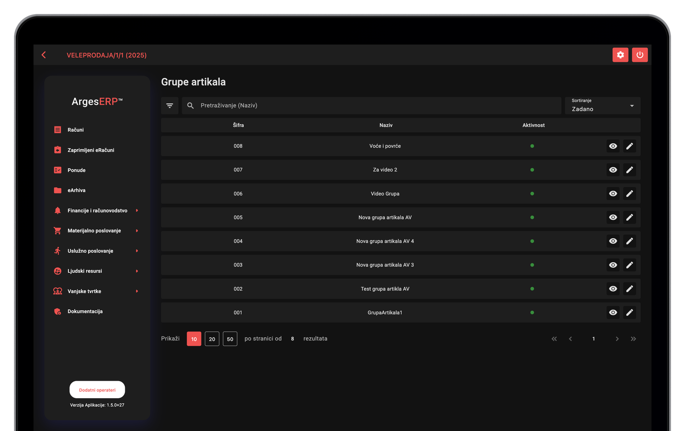Edit Nova grupa artikala AV row

(630, 217)
